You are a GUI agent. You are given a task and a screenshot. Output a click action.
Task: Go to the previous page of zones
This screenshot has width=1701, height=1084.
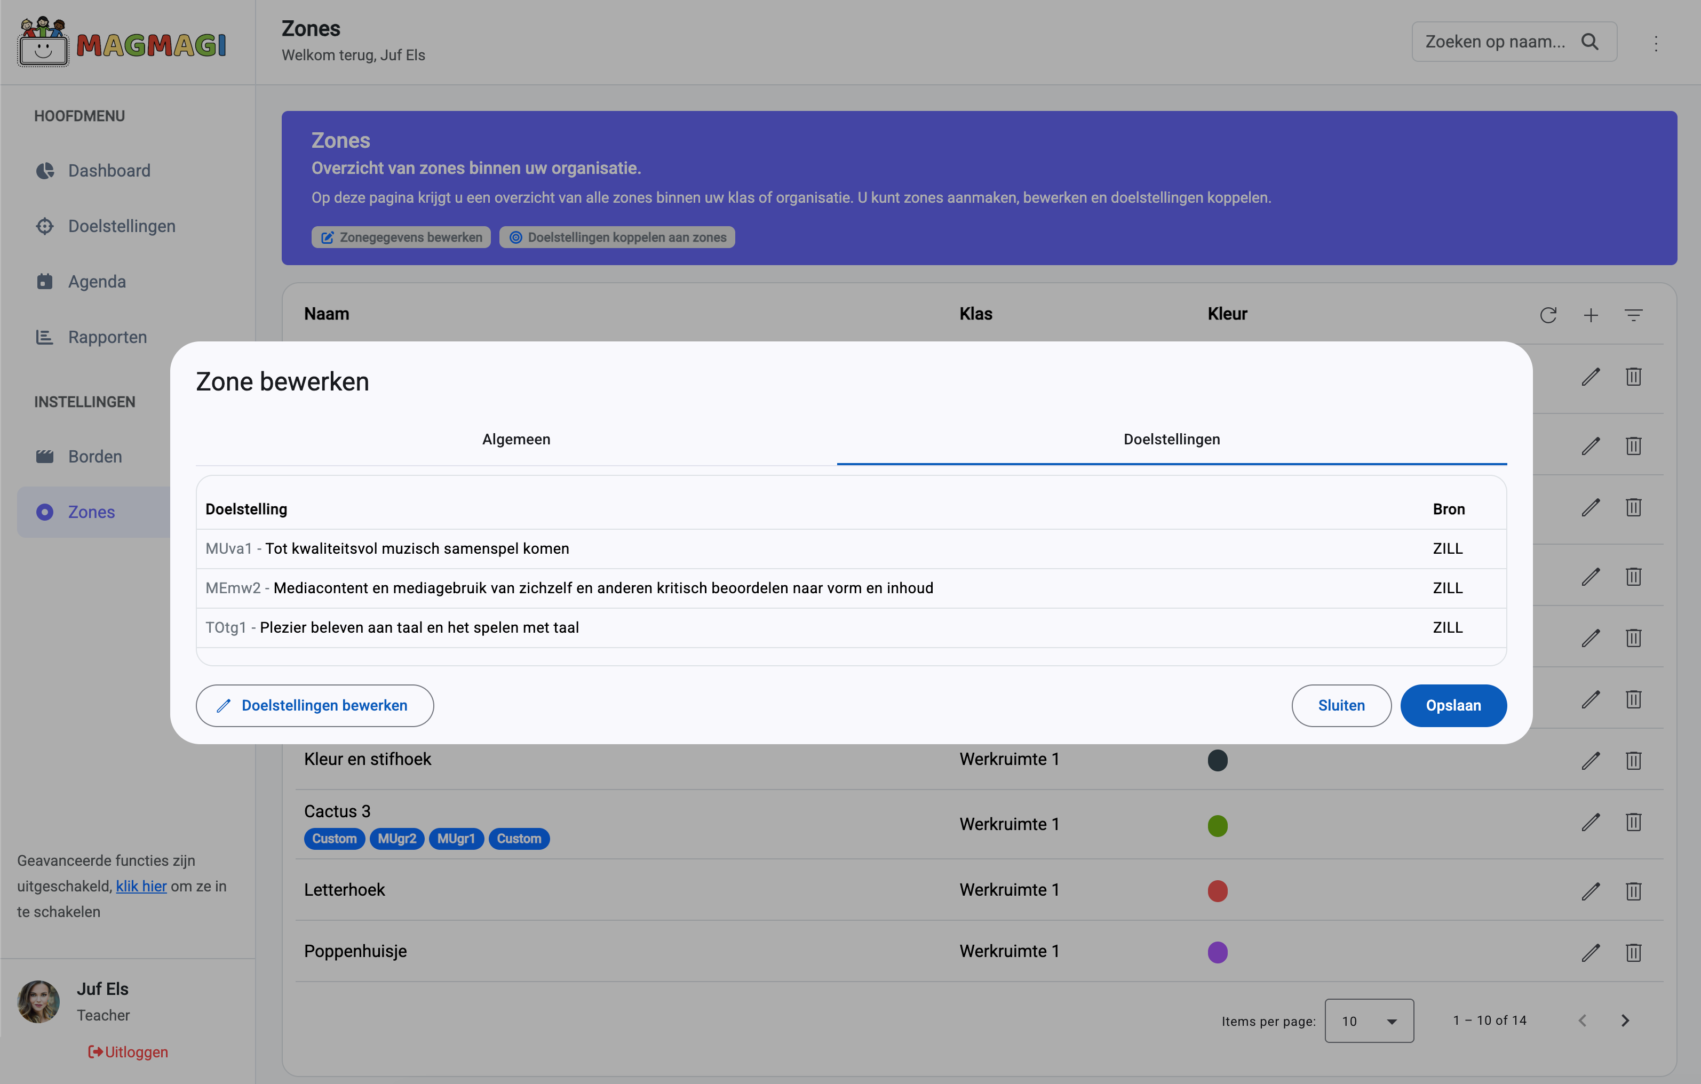1583,1021
